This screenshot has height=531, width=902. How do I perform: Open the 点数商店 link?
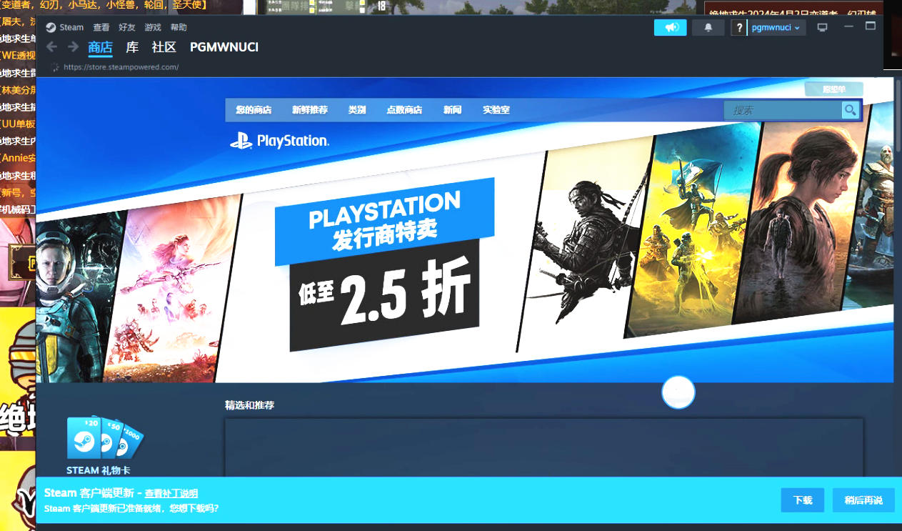click(404, 110)
